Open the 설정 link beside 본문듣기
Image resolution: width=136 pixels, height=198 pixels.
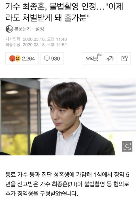coord(40,29)
